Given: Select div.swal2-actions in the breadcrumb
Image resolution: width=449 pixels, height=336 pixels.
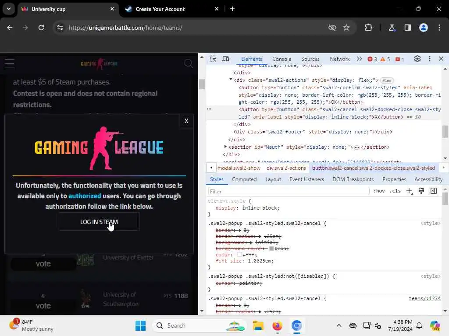Looking at the screenshot, I should tap(286, 168).
